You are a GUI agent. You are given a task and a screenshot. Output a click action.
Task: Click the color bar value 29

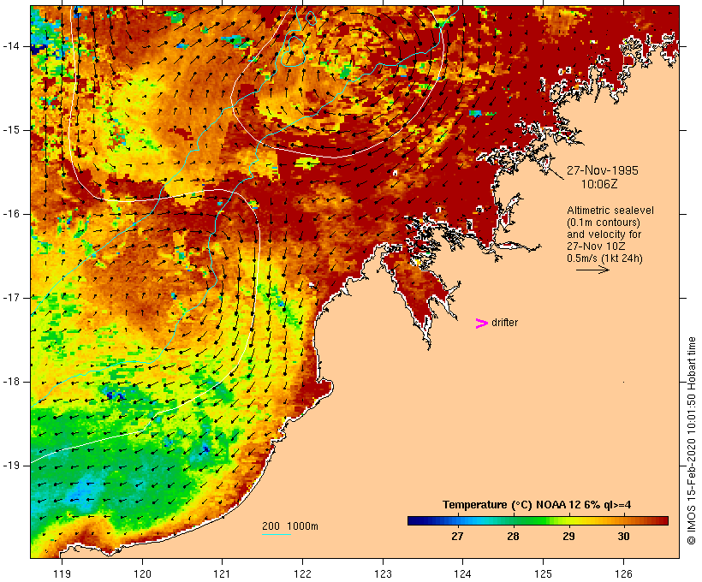coord(568,537)
